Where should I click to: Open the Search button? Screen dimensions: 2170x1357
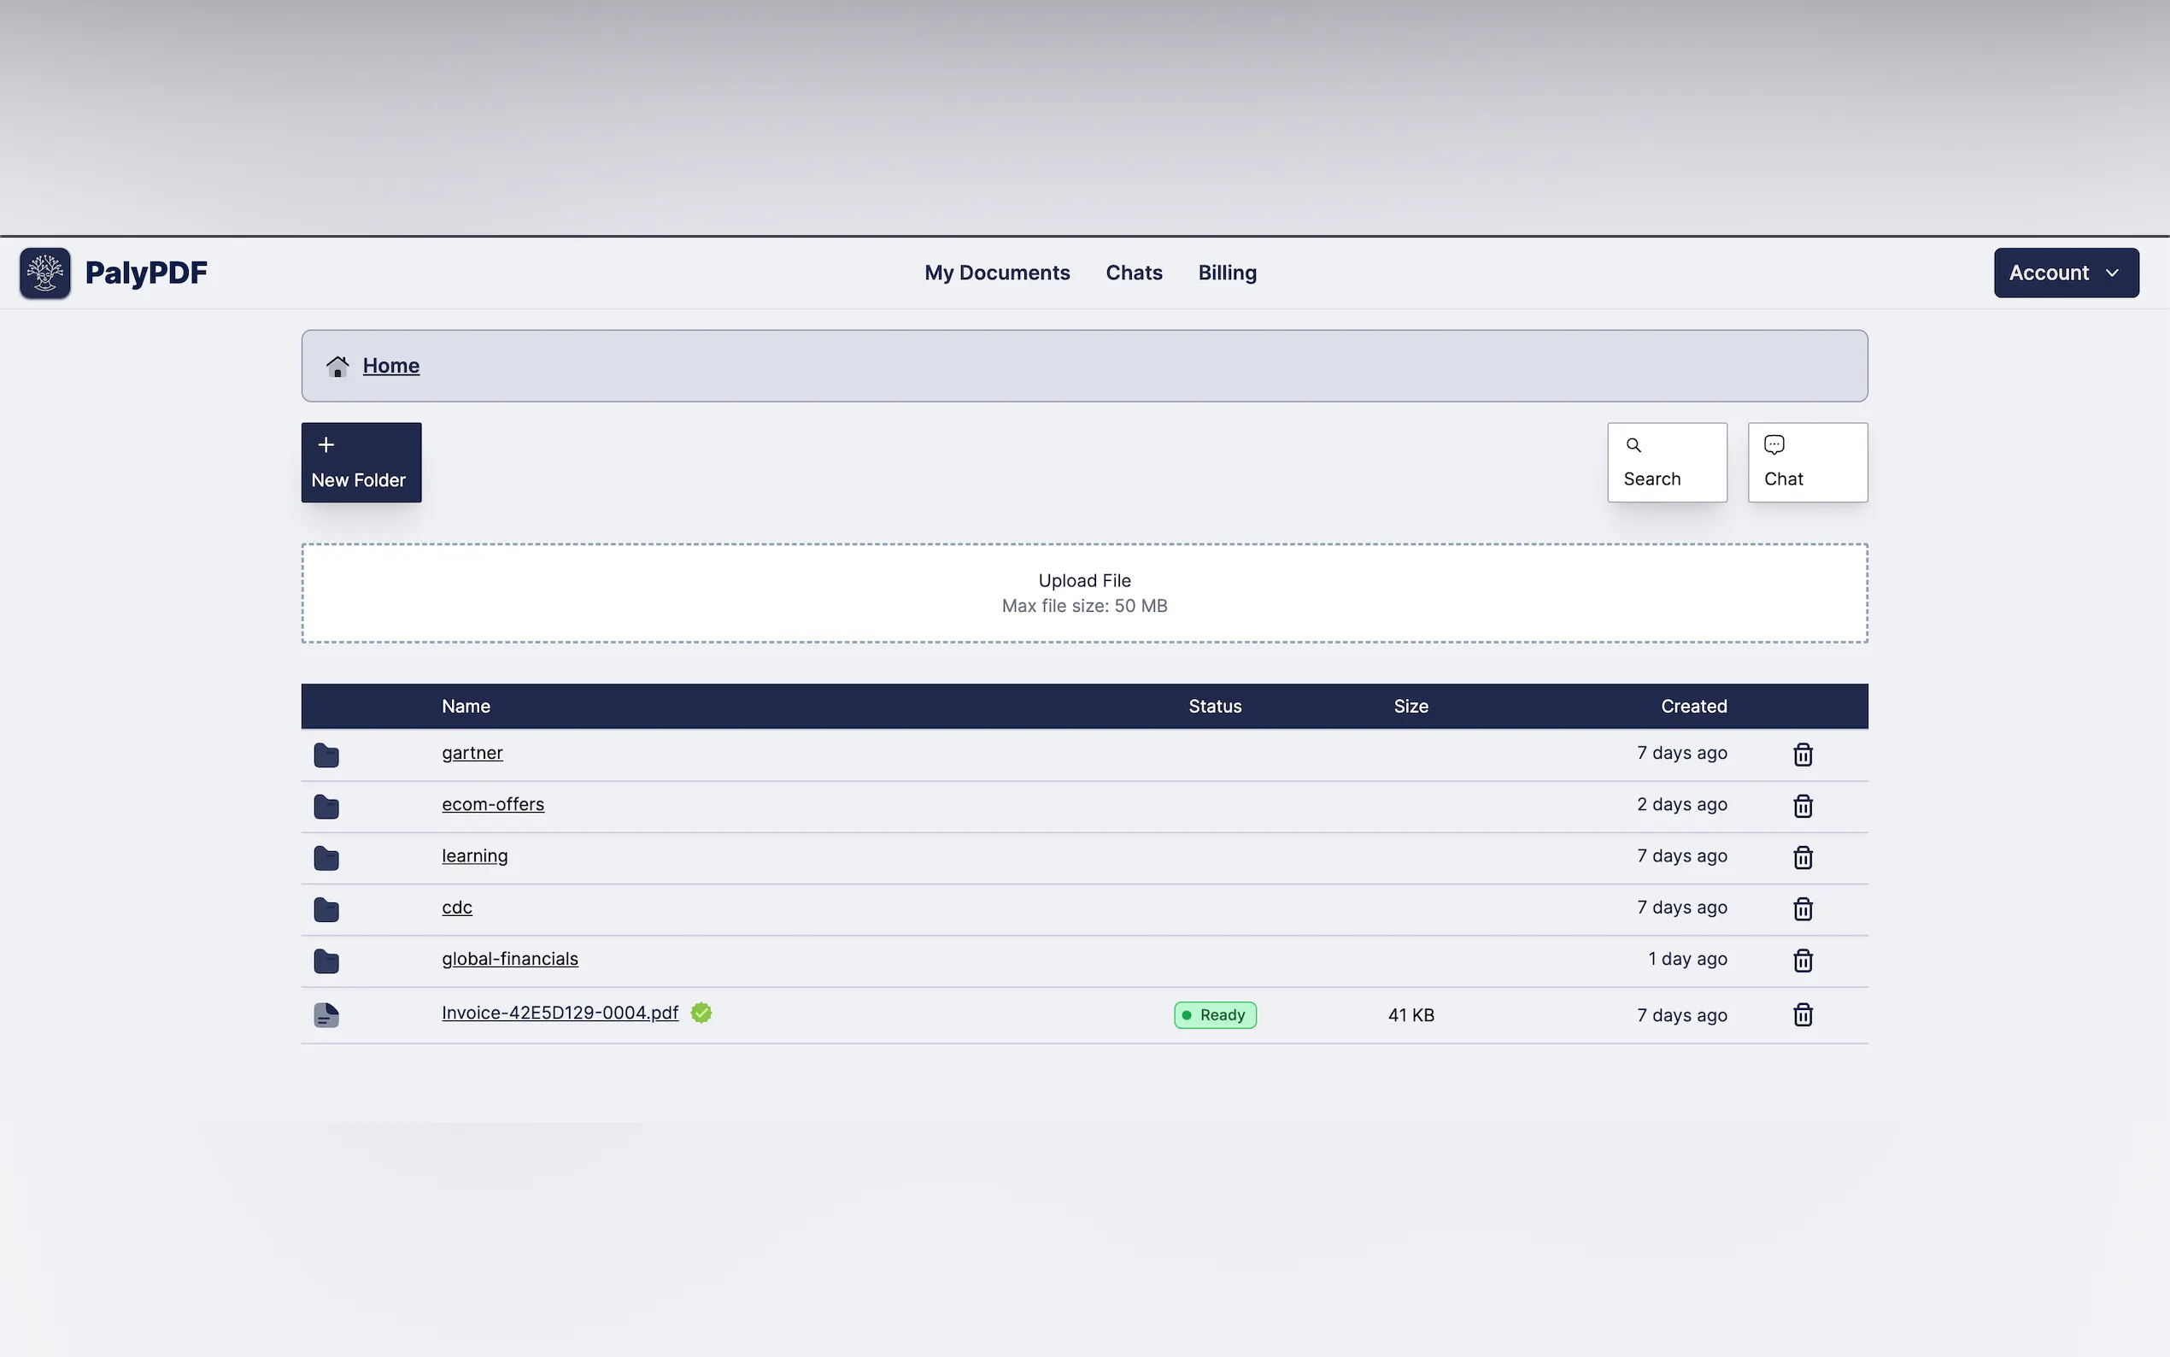pos(1666,462)
